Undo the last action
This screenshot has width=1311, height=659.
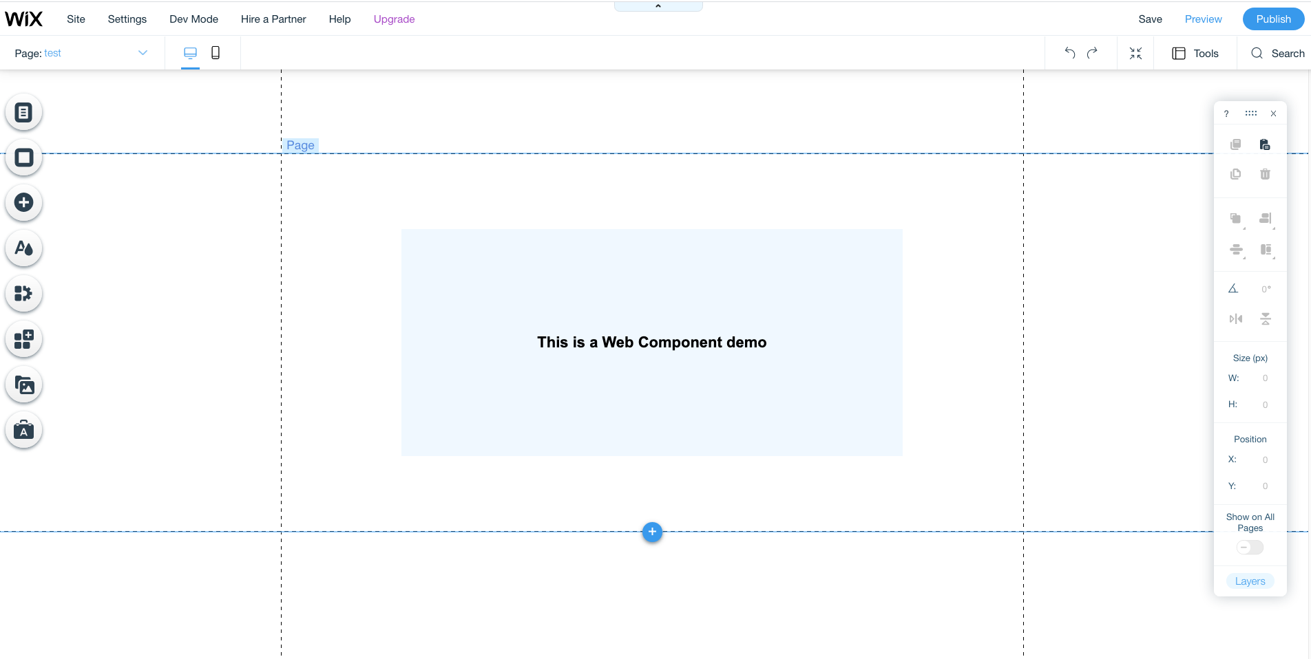pos(1069,53)
